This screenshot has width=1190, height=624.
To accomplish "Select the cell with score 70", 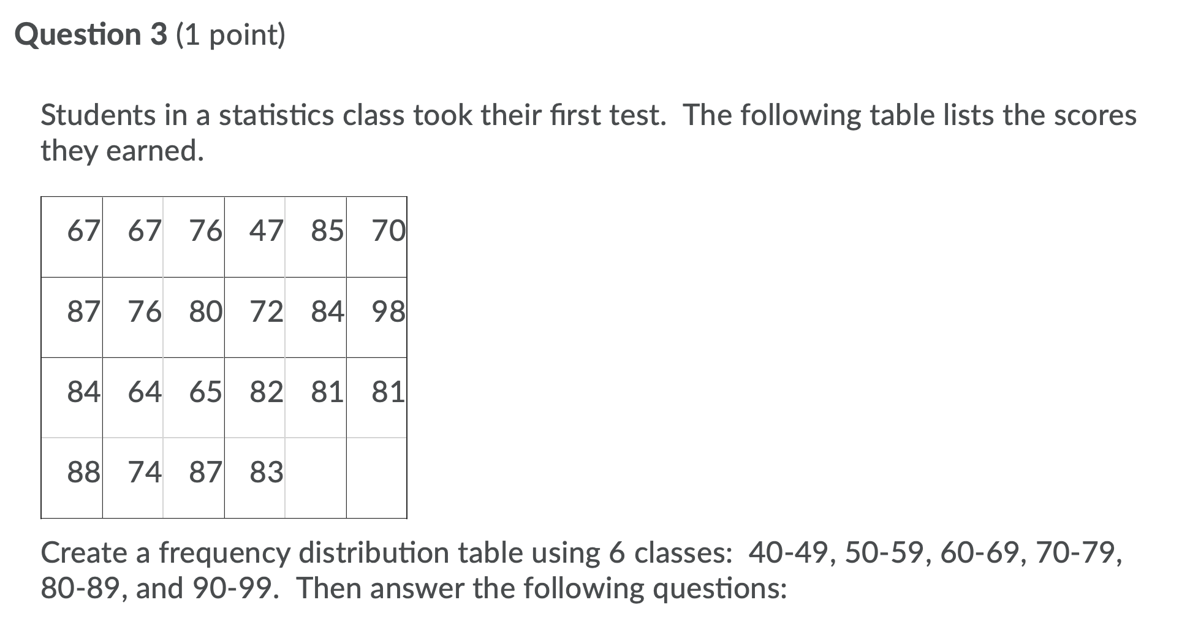I will [376, 237].
